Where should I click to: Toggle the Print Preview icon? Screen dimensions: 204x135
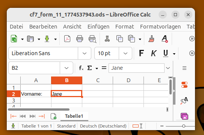pyautogui.click(x=92, y=39)
